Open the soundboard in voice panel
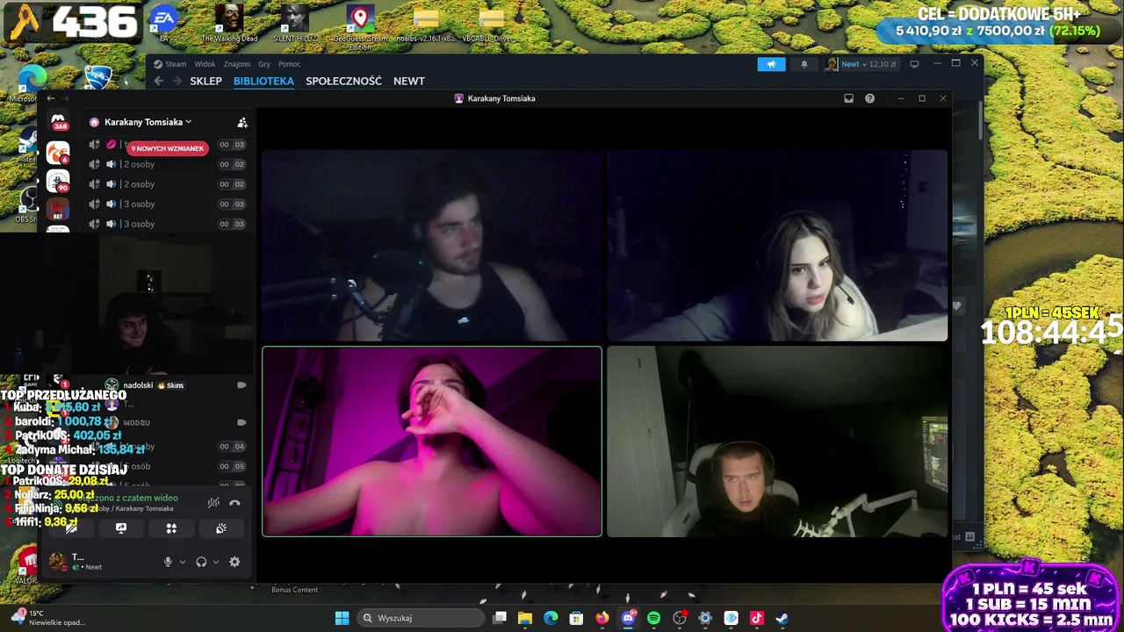The height and width of the screenshot is (632, 1124). 221,528
